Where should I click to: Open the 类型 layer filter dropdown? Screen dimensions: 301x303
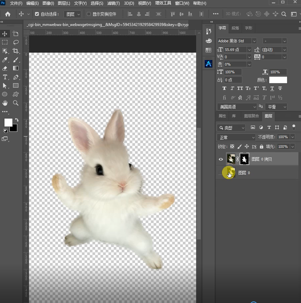(x=231, y=128)
